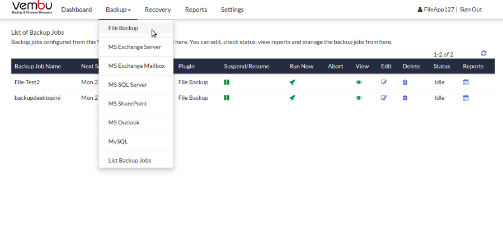
Task: Click File-Test2 job name
Action: tap(27, 82)
